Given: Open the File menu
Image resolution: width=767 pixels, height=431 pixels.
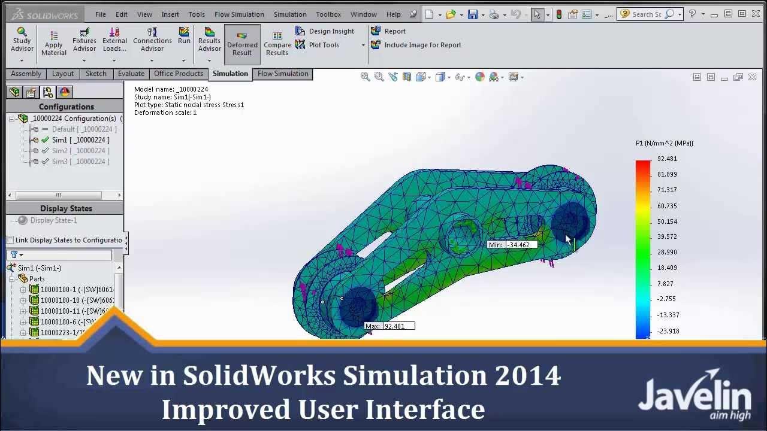Looking at the screenshot, I should pyautogui.click(x=100, y=14).
